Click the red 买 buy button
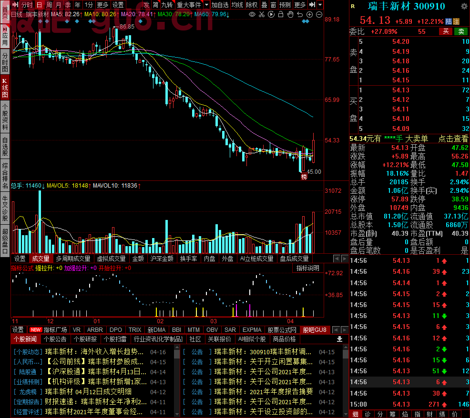 (x=446, y=31)
